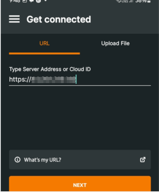Screen dimensions: 159x192
Task: Tap the globe notification icon in status bar
Action: coord(39,1)
